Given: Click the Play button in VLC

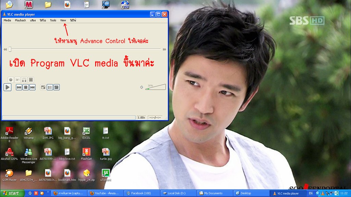Looking at the screenshot, I should [x=8, y=87].
